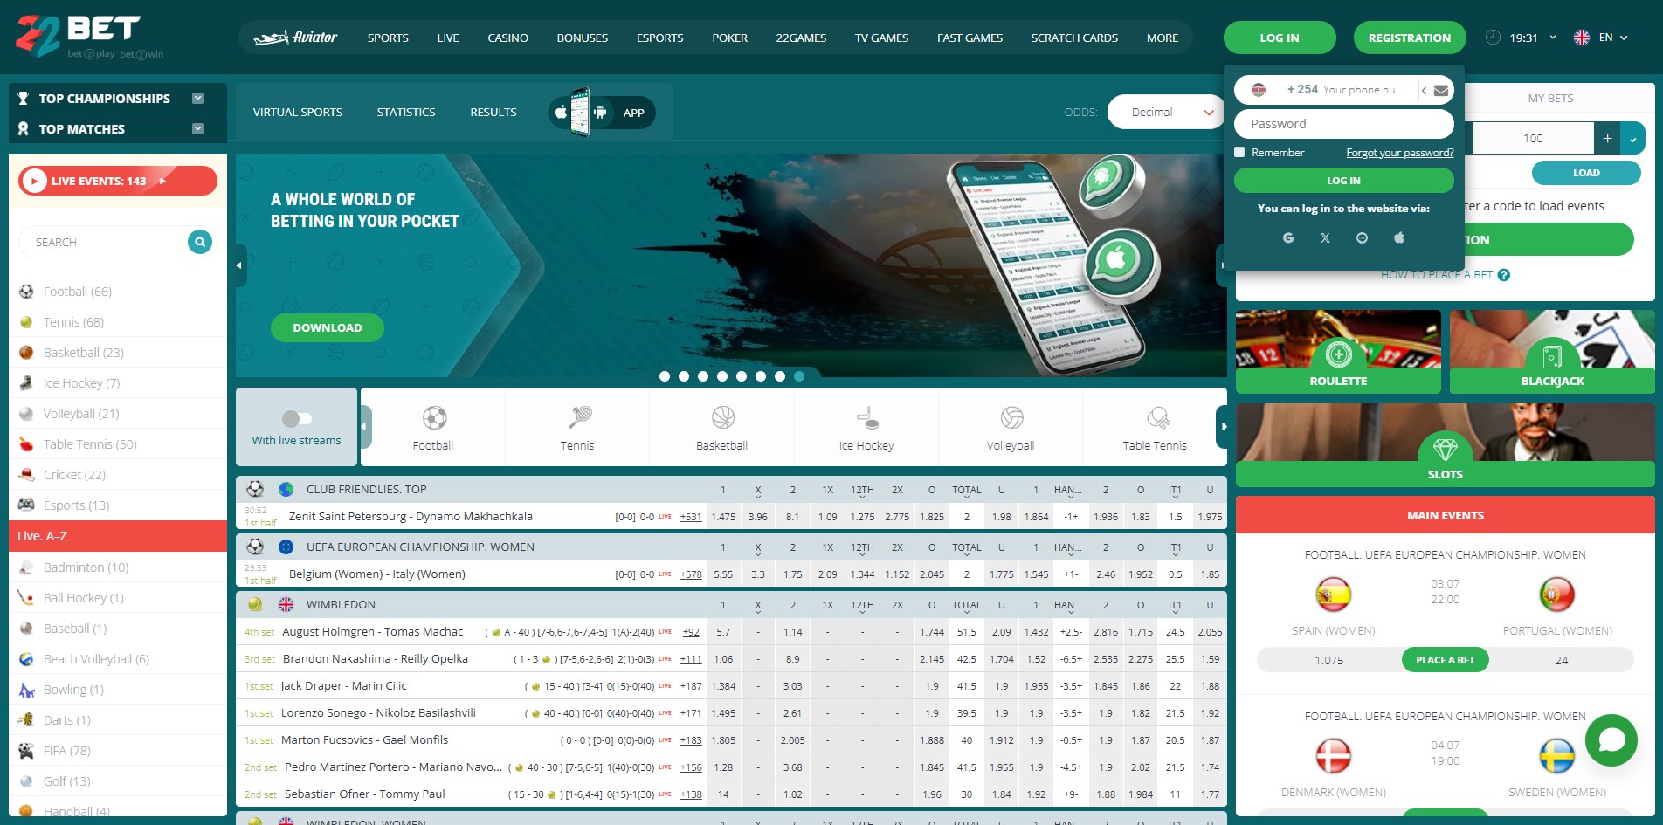This screenshot has height=825, width=1663.
Task: Switch to the STATISTICS tab
Action: tap(405, 112)
